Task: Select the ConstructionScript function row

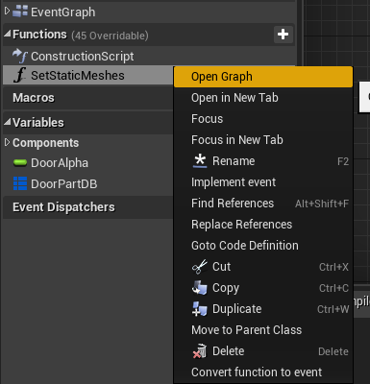Action: click(x=149, y=56)
